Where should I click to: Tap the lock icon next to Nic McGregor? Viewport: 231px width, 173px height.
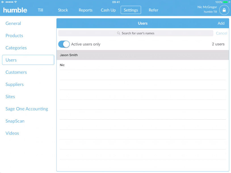pos(224,10)
